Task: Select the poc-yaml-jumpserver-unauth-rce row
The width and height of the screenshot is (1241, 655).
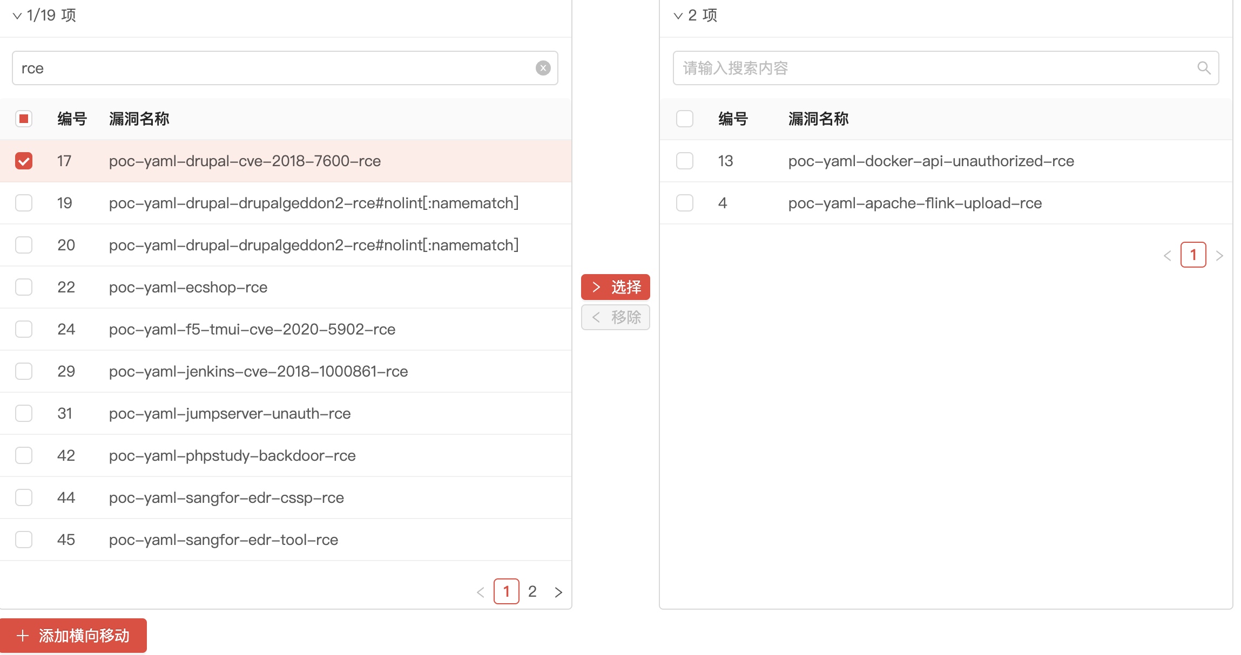Action: coord(24,413)
